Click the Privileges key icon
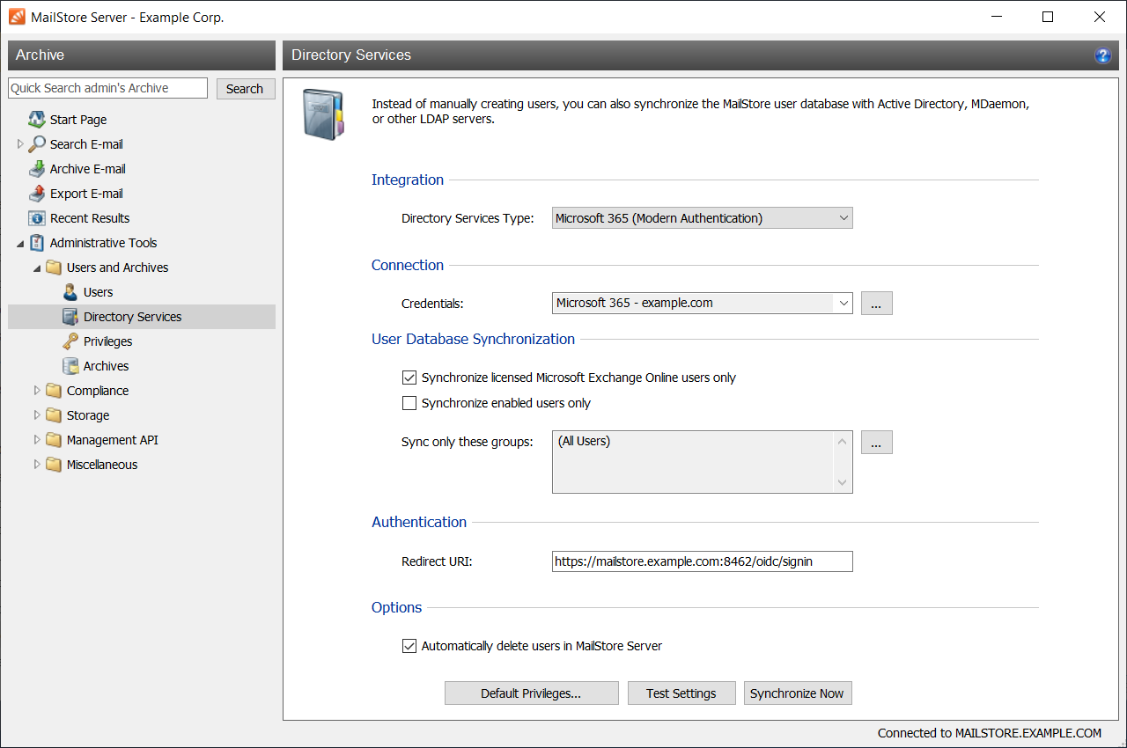This screenshot has height=748, width=1127. coord(70,341)
